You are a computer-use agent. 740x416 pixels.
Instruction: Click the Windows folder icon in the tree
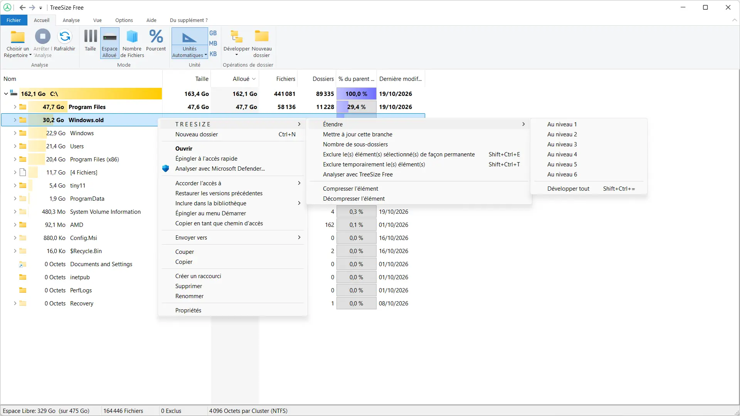pyautogui.click(x=23, y=133)
